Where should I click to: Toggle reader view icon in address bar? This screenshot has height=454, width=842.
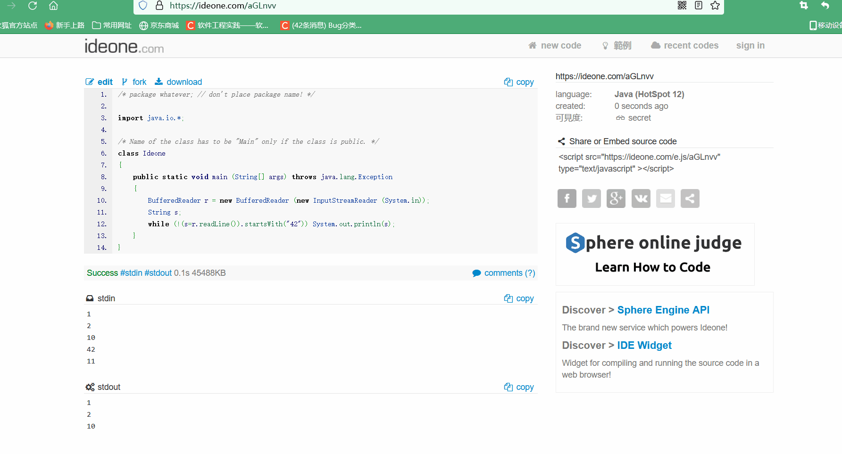tap(699, 5)
